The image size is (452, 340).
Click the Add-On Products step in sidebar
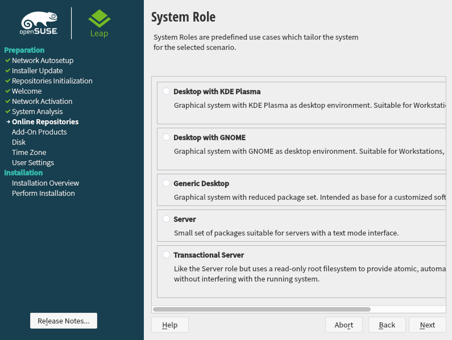tap(39, 132)
